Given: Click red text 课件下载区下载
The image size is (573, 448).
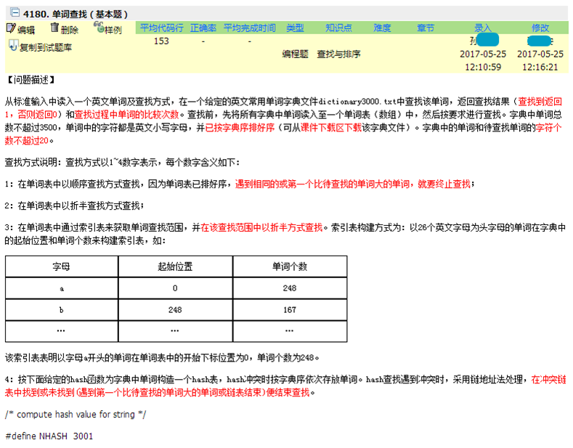Looking at the screenshot, I should (x=331, y=128).
